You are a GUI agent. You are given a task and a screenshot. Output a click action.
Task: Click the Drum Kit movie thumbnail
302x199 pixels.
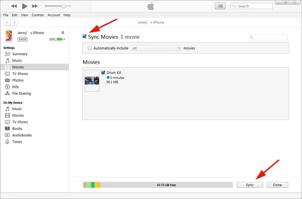[x=92, y=81]
